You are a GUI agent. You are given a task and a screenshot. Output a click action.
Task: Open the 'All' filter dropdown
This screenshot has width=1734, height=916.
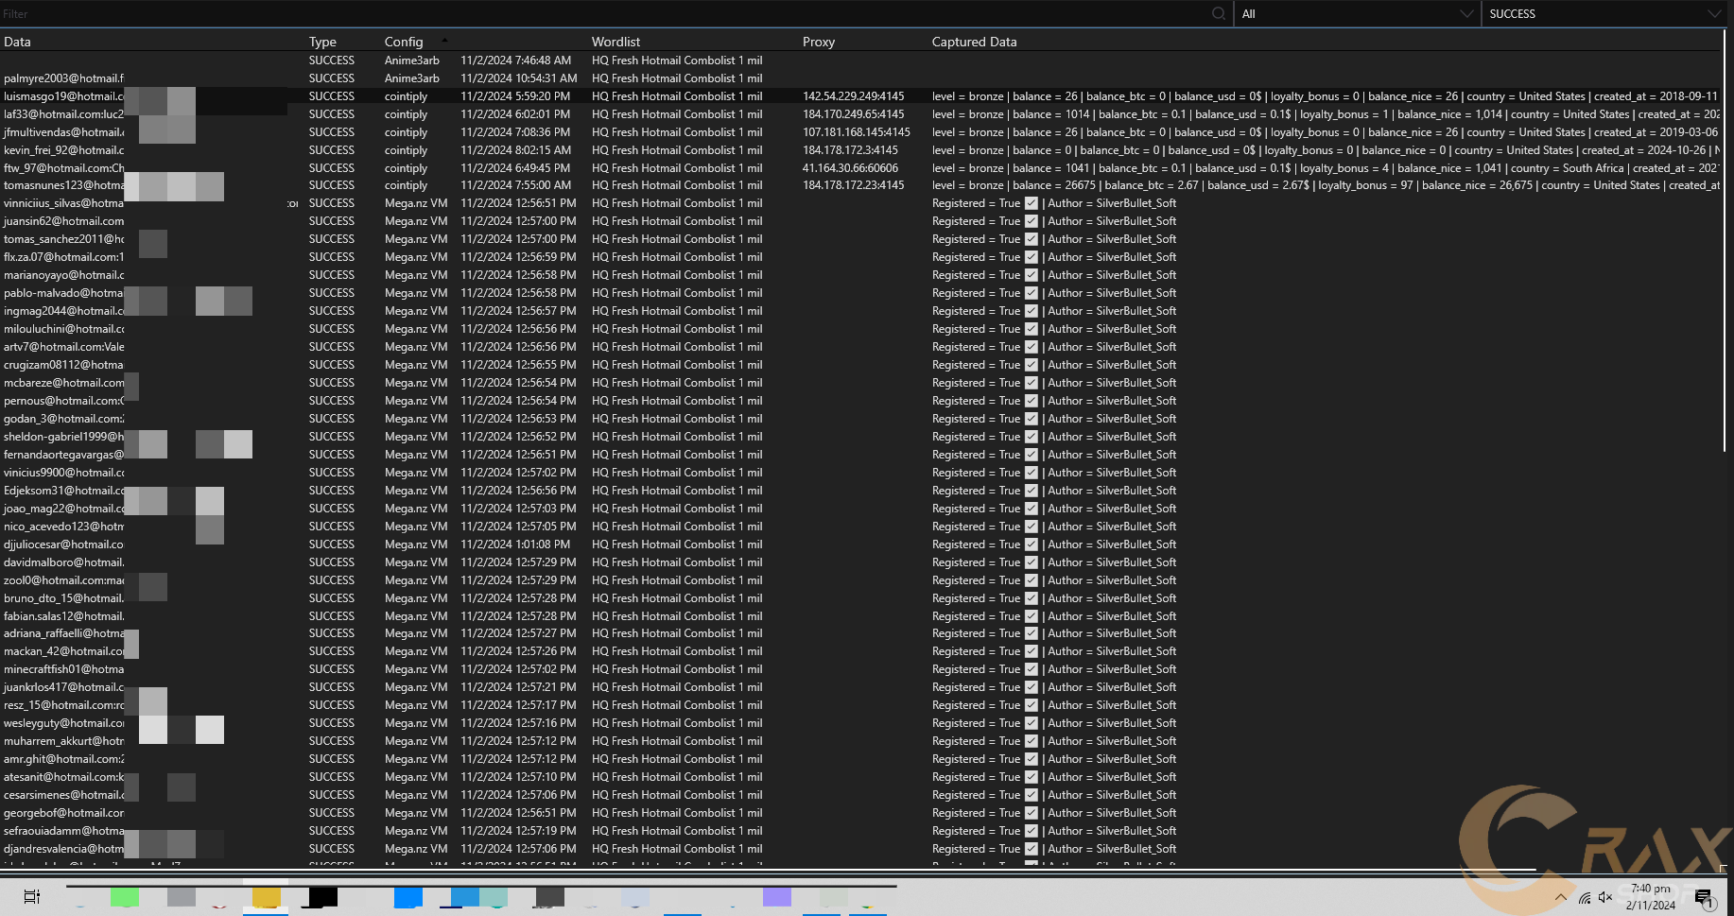tap(1357, 13)
